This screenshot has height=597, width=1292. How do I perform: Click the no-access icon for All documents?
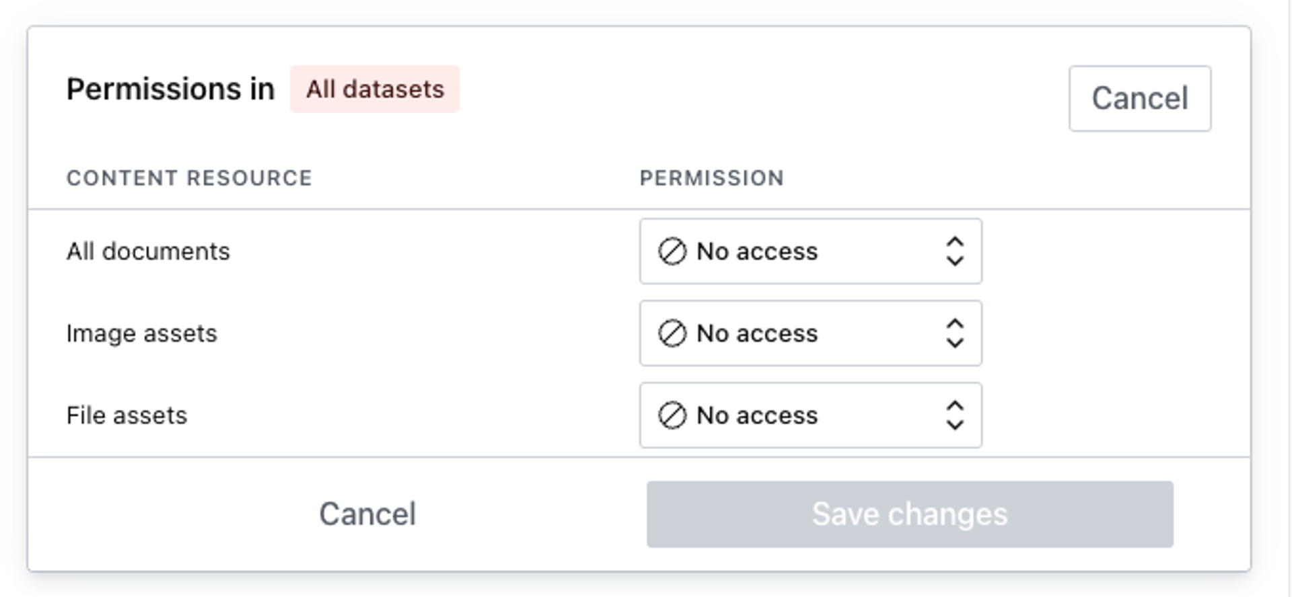[x=672, y=251]
